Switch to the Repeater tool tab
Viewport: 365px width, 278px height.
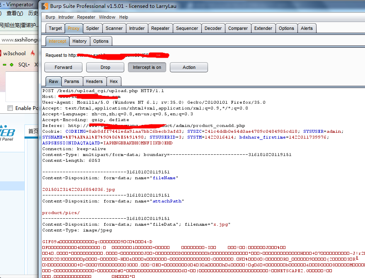pyautogui.click(x=160, y=28)
